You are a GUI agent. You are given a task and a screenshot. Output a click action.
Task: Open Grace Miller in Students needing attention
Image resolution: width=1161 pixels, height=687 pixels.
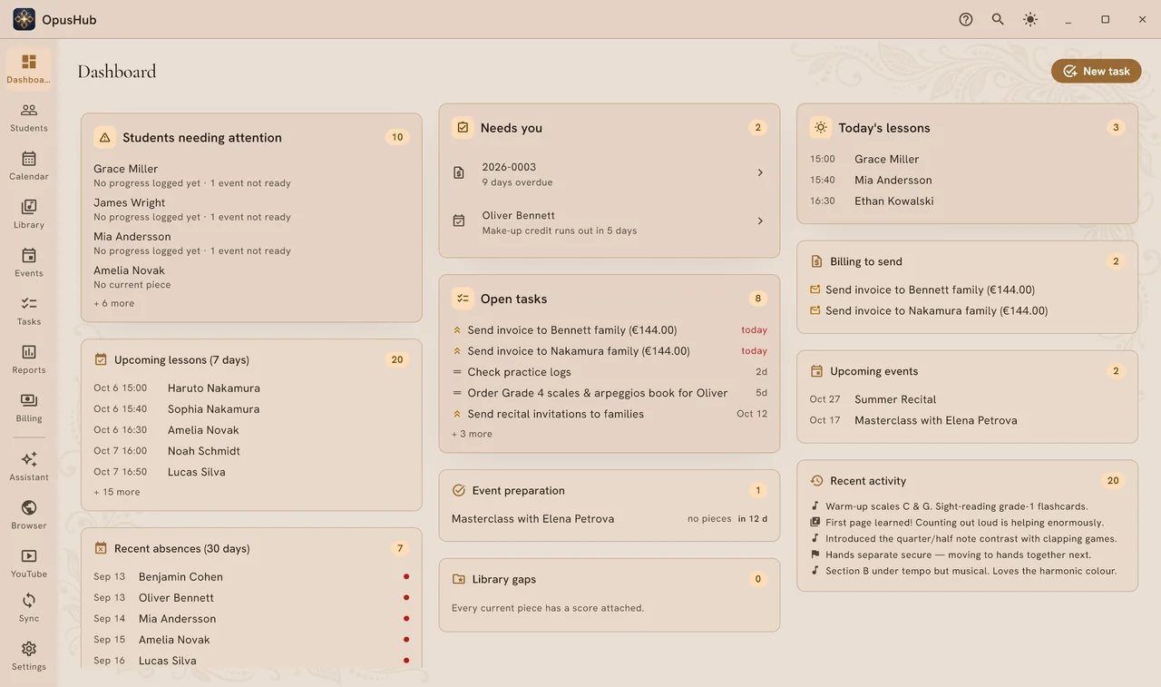click(251, 175)
